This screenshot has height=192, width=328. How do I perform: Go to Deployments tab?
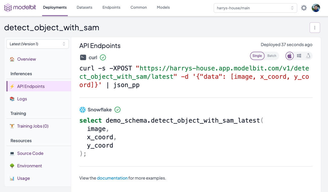click(x=55, y=8)
